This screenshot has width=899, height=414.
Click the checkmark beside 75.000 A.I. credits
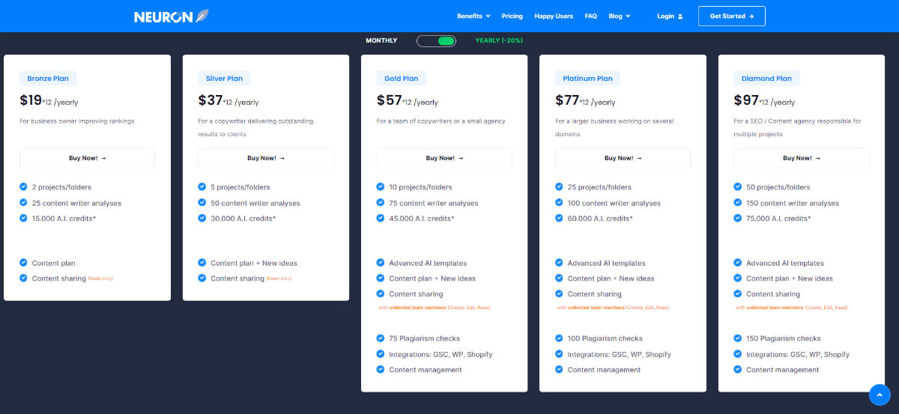point(738,218)
